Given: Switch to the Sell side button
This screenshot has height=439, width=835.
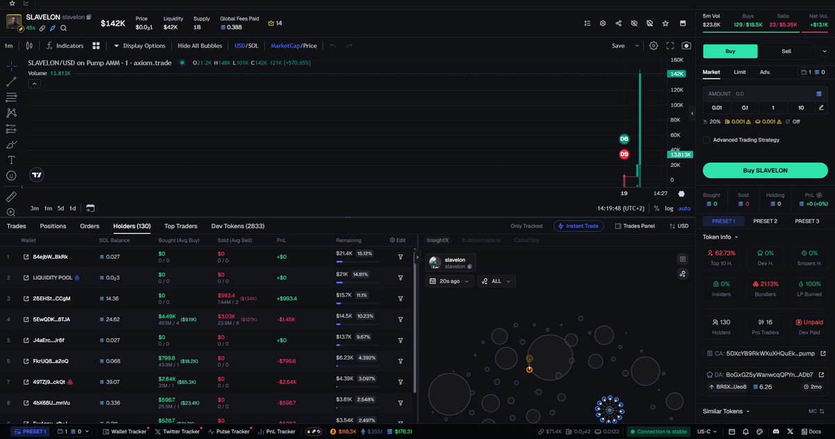Looking at the screenshot, I should [x=786, y=51].
